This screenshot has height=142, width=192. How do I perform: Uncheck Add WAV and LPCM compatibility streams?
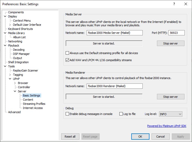point(67,60)
